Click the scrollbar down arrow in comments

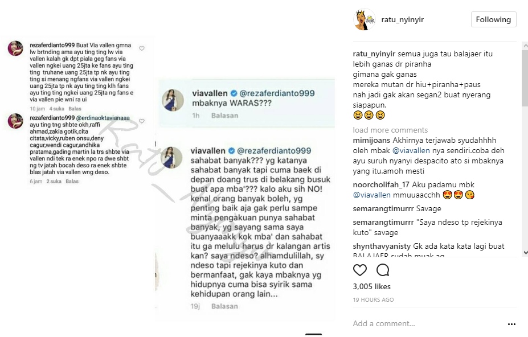(525, 253)
